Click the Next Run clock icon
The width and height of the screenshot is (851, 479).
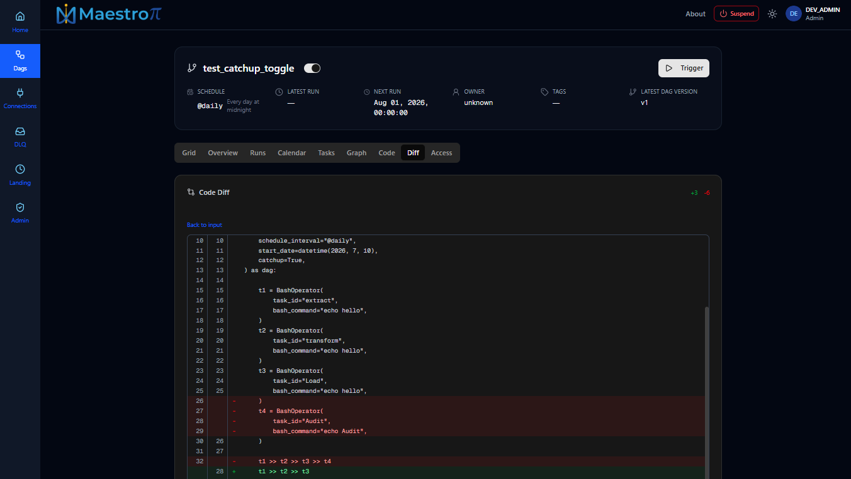tap(367, 92)
